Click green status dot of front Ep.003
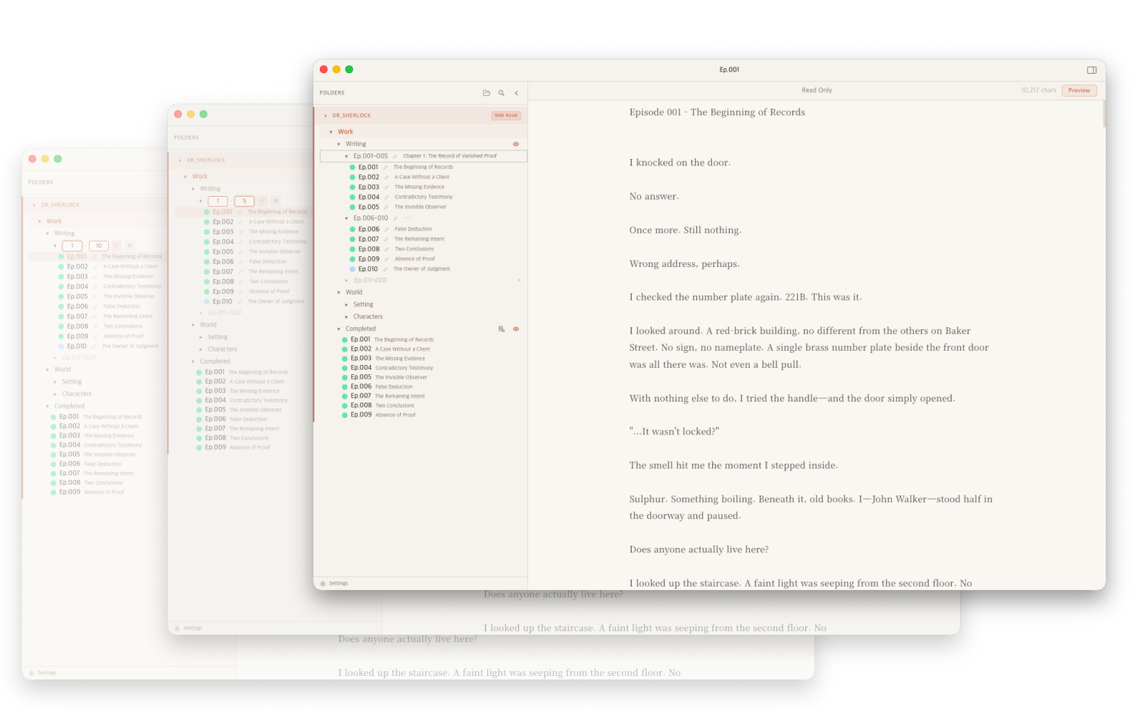Screen dimensions: 1137x710 click(352, 187)
